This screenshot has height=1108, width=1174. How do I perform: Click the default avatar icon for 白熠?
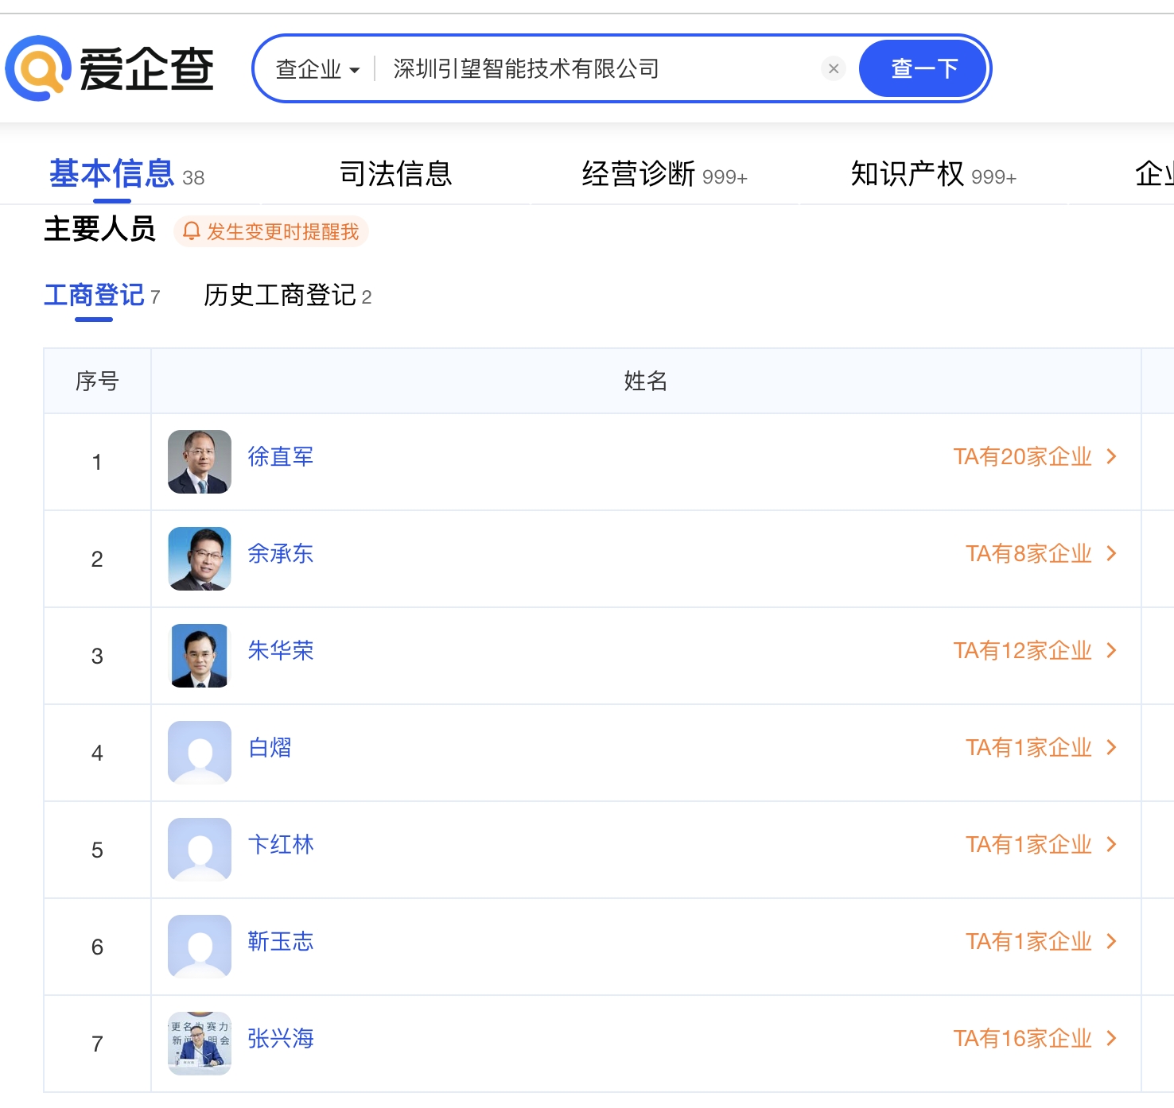click(200, 753)
